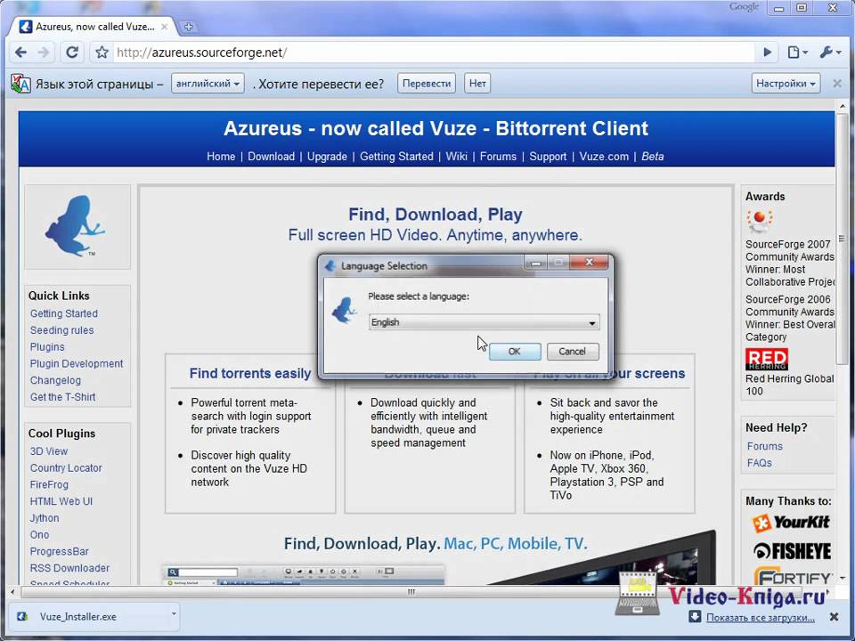855x641 pixels.
Task: Open the FireFrog plugin link
Action: (x=49, y=485)
